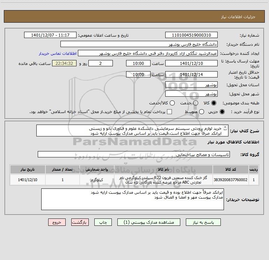Open the اطلاعات تماس خریدار link
The height and width of the screenshot is (260, 269).
click(58, 53)
